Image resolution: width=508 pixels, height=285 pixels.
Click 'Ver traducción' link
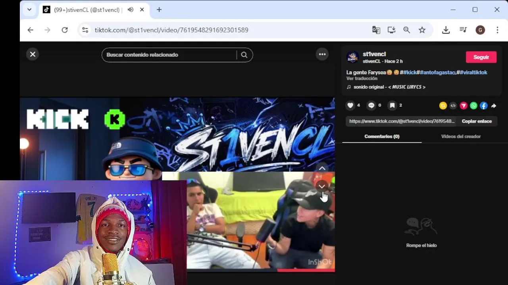pos(362,79)
